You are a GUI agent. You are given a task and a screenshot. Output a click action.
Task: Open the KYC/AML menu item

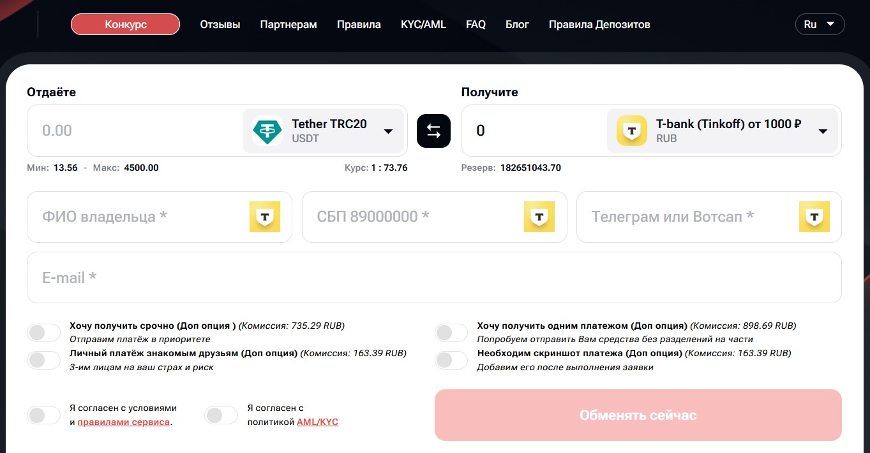click(x=423, y=25)
